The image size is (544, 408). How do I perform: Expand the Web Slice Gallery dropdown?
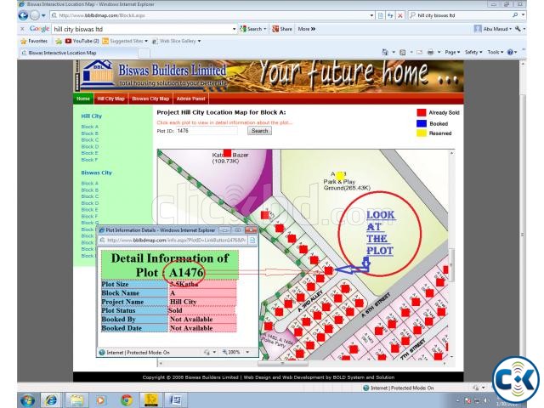199,41
